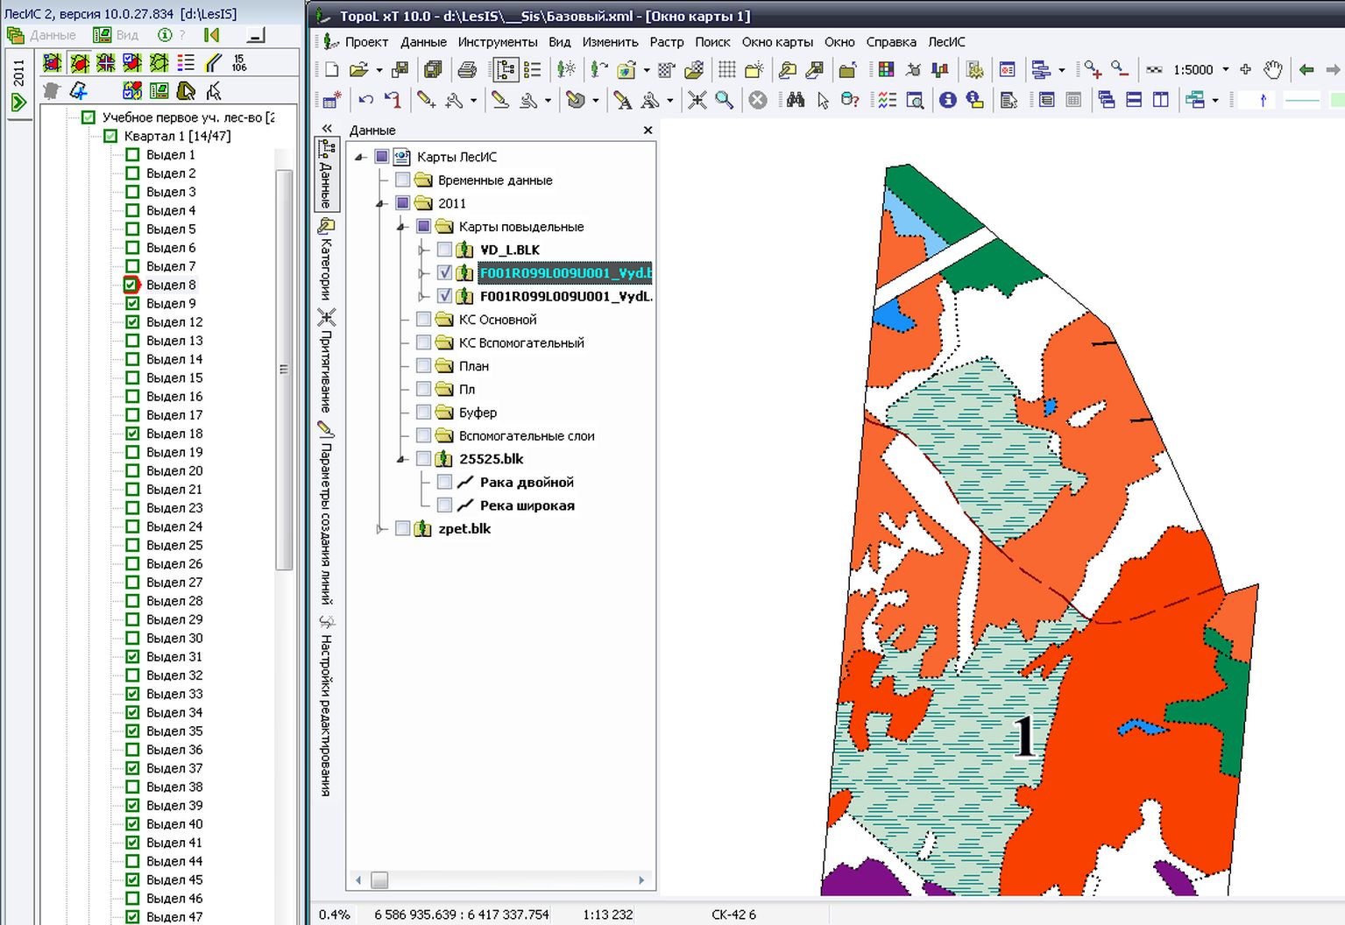
Task: Open the Инструменты menu
Action: [x=497, y=42]
